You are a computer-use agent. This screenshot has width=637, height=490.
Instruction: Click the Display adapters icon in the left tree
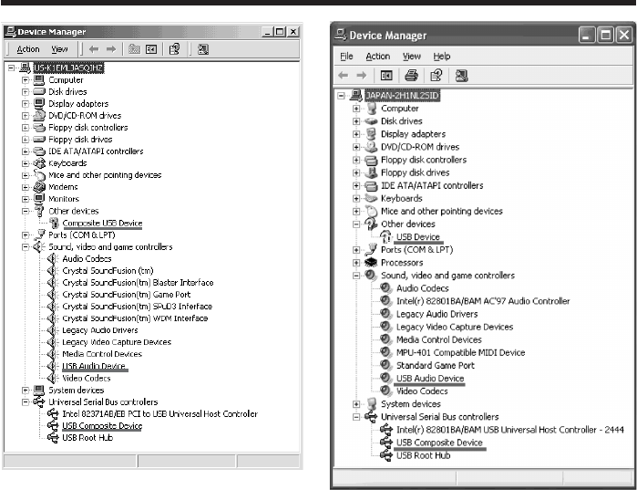click(x=39, y=103)
